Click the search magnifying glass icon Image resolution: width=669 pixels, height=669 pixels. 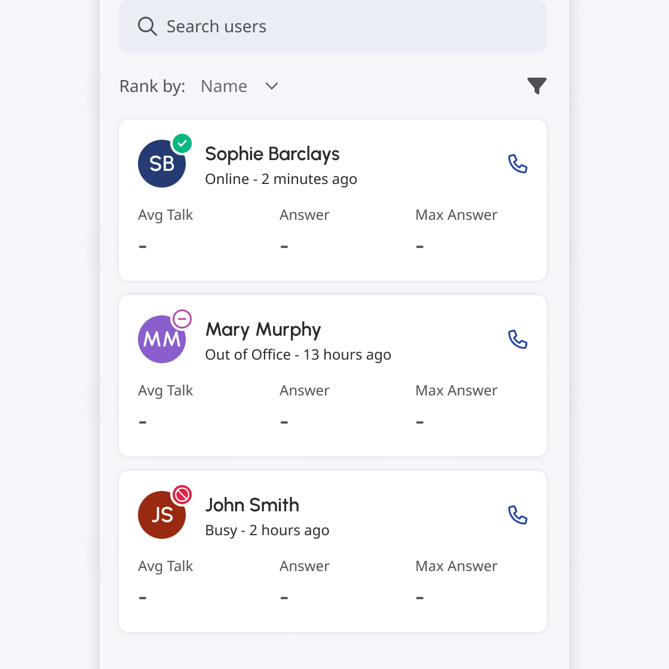[x=147, y=26]
